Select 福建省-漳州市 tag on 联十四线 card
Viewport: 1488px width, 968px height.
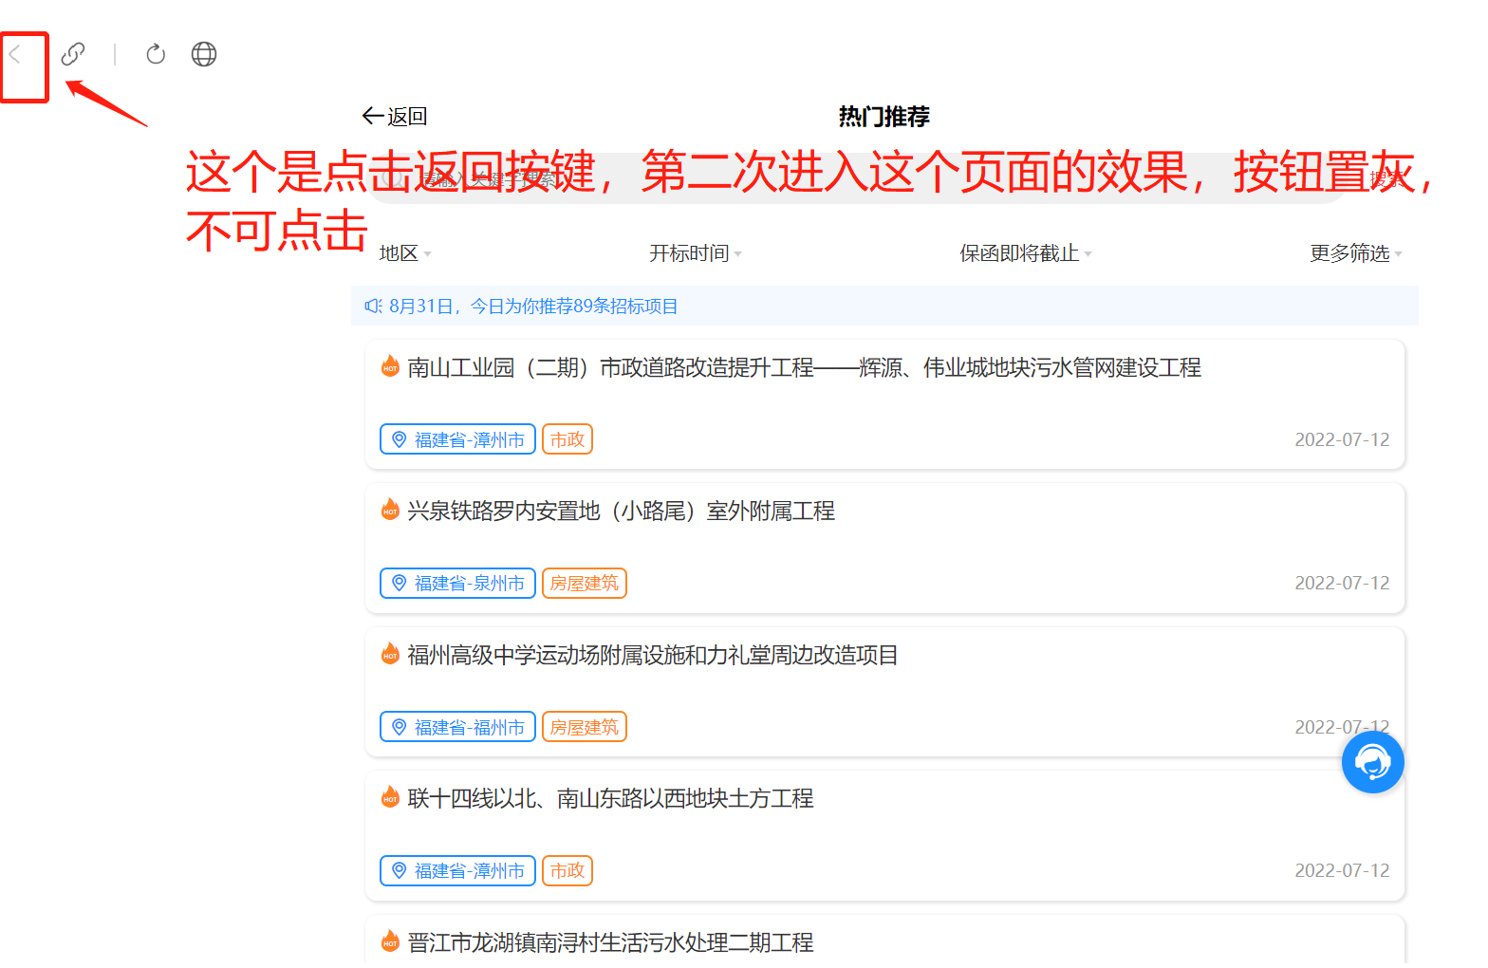coord(458,870)
